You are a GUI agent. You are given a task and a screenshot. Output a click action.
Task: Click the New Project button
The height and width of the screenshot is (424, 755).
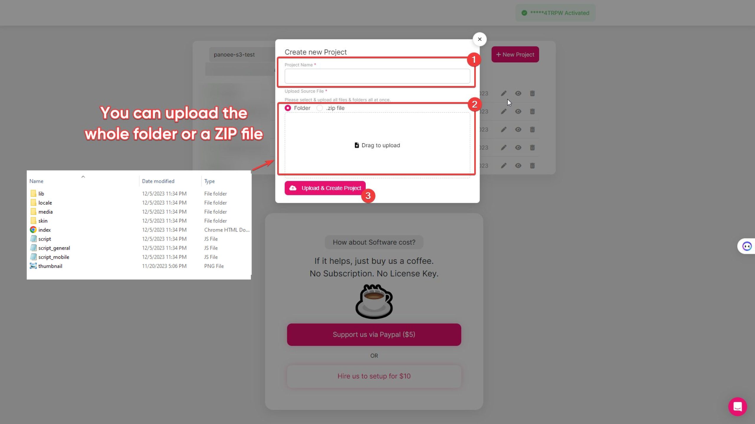tap(515, 54)
